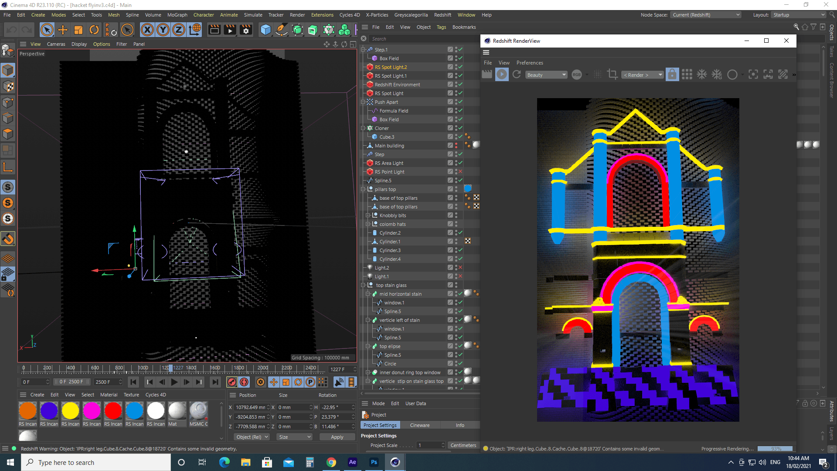Select the yellow RS Incandescent material
Viewport: 837px width, 471px height.
(x=70, y=411)
